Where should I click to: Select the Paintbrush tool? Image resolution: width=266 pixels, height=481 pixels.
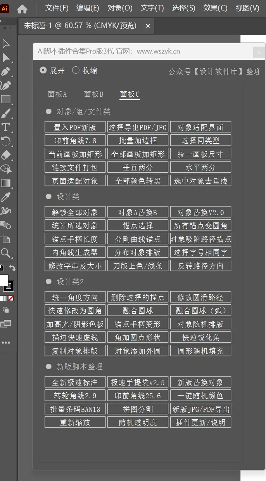point(6,113)
